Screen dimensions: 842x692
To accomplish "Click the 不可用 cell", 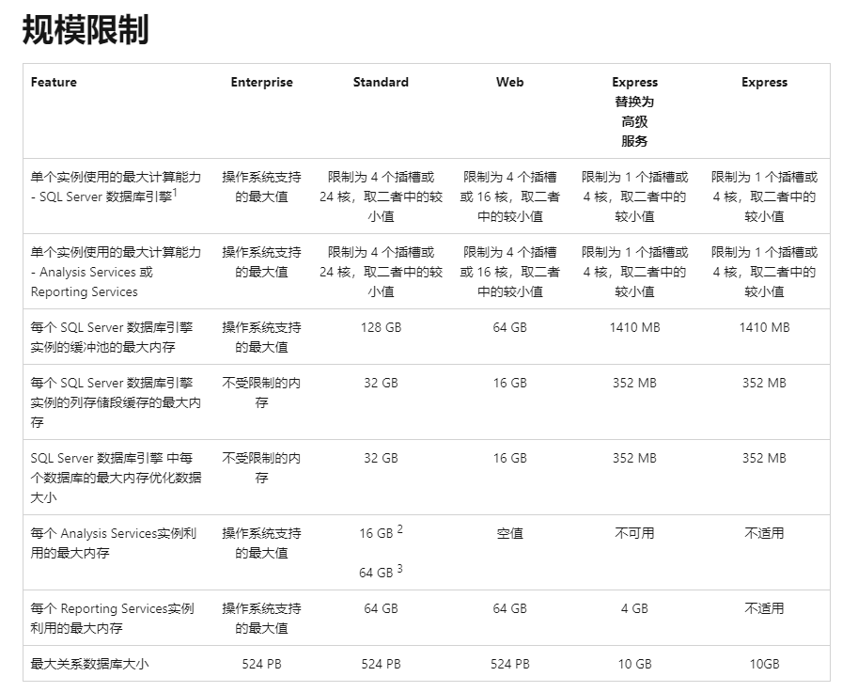I will [x=634, y=533].
